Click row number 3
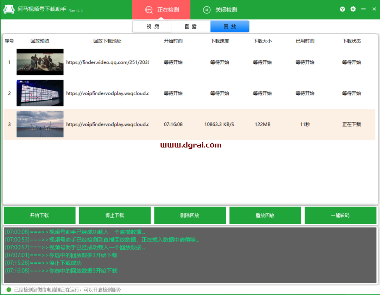 9,124
